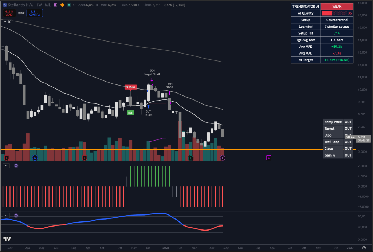Click the 17,000 price axis label
This screenshot has width=373, height=252.
tap(363, 3)
